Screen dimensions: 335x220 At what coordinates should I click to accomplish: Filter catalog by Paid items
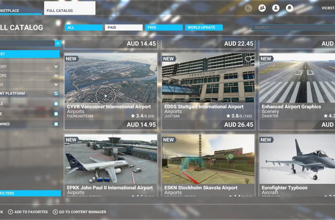click(x=124, y=27)
